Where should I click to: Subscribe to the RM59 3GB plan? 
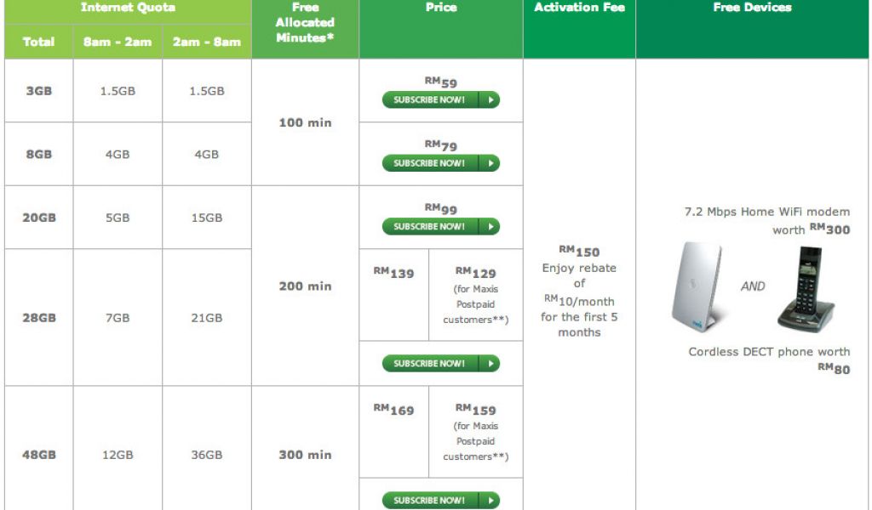click(430, 100)
